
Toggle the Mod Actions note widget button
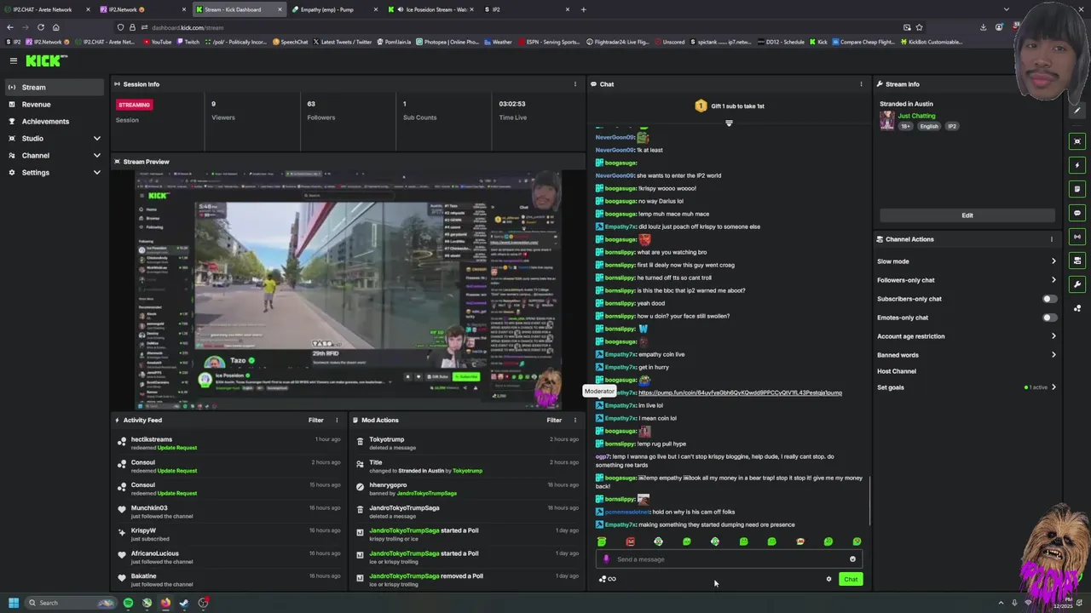(1077, 189)
